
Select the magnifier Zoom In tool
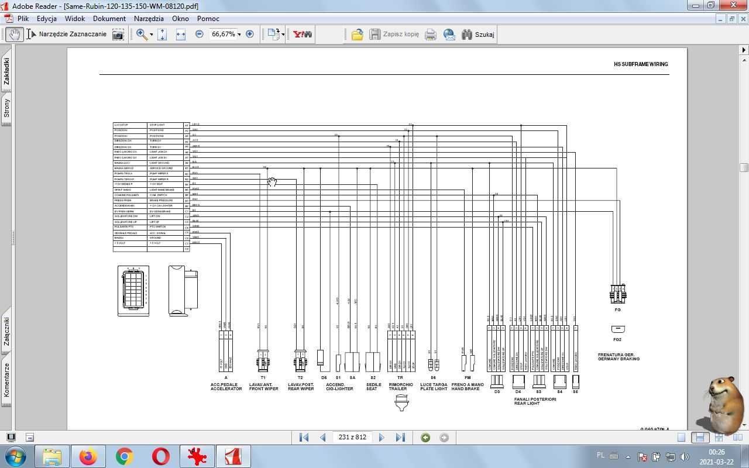pos(142,35)
